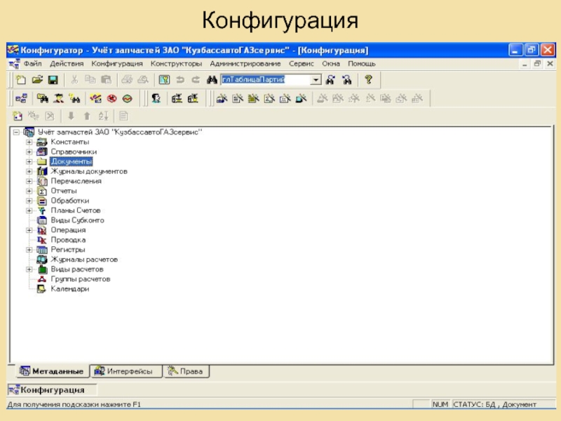This screenshot has width=561, height=421.
Task: Expand the Журналы документов branch
Action: tap(29, 171)
